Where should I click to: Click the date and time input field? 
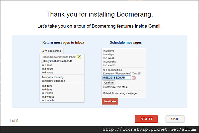117,78
